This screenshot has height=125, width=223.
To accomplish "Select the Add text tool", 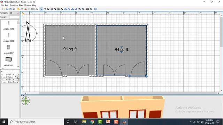I will [62, 9].
